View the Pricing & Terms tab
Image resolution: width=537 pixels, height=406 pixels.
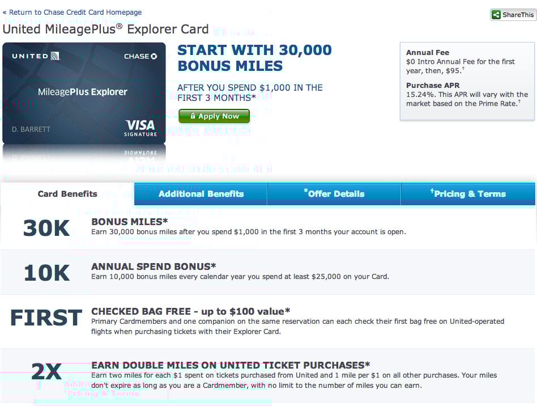pyautogui.click(x=468, y=194)
